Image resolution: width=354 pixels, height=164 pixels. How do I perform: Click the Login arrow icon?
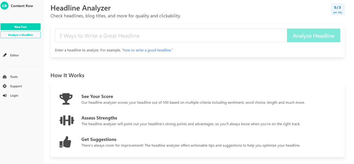(5, 96)
